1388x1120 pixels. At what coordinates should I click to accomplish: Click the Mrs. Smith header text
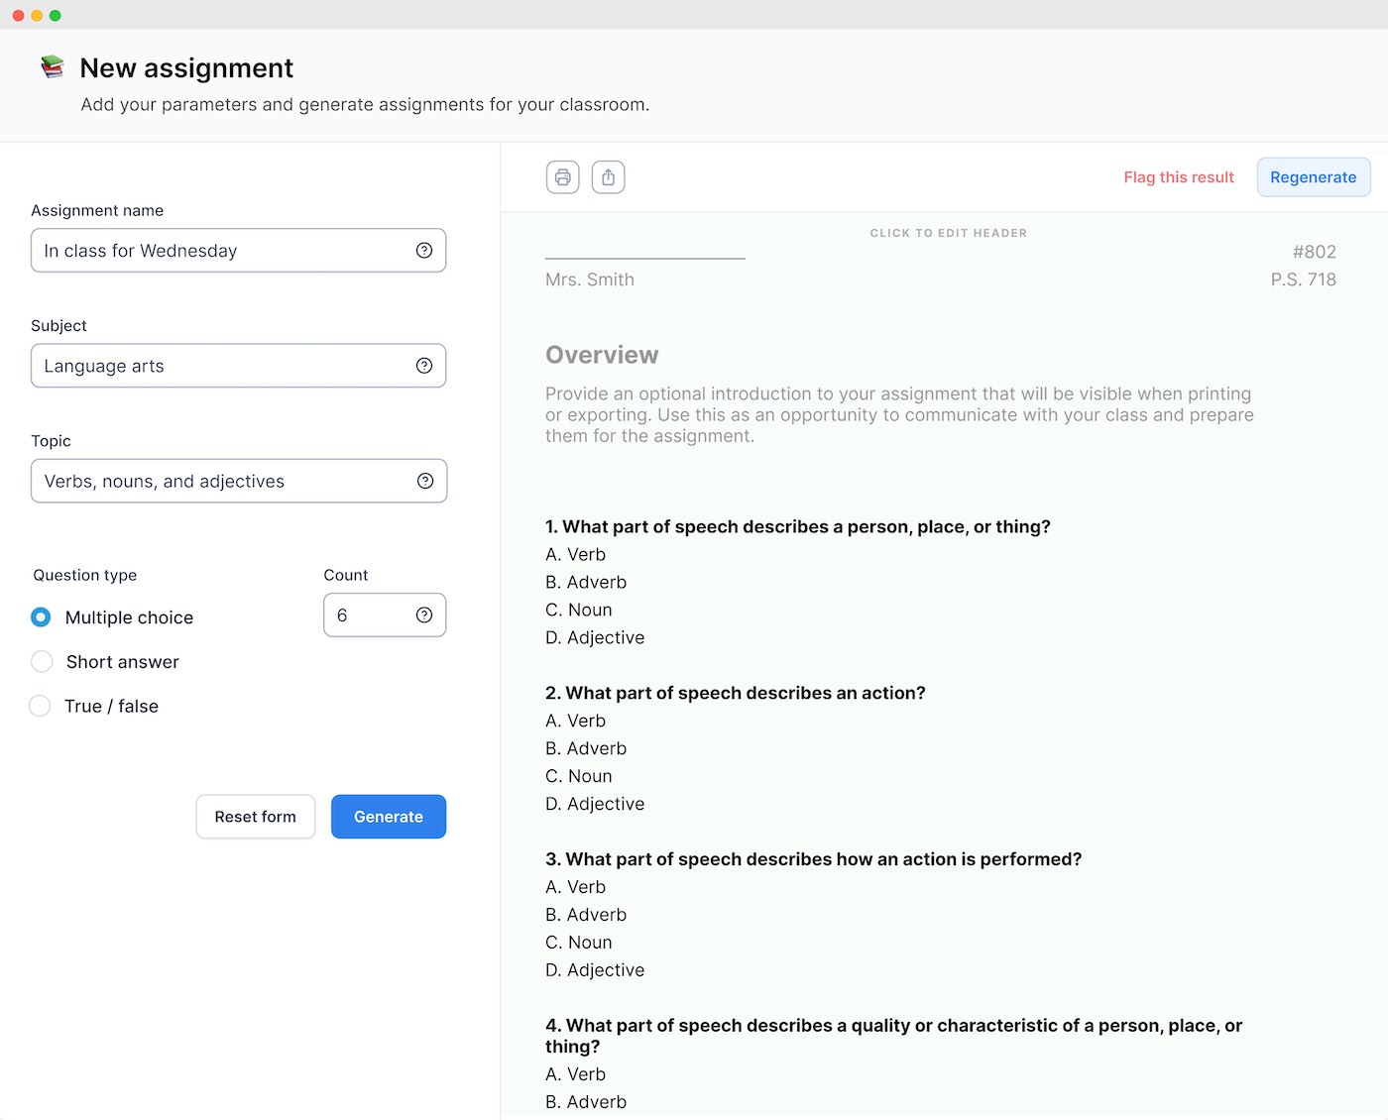(x=590, y=280)
